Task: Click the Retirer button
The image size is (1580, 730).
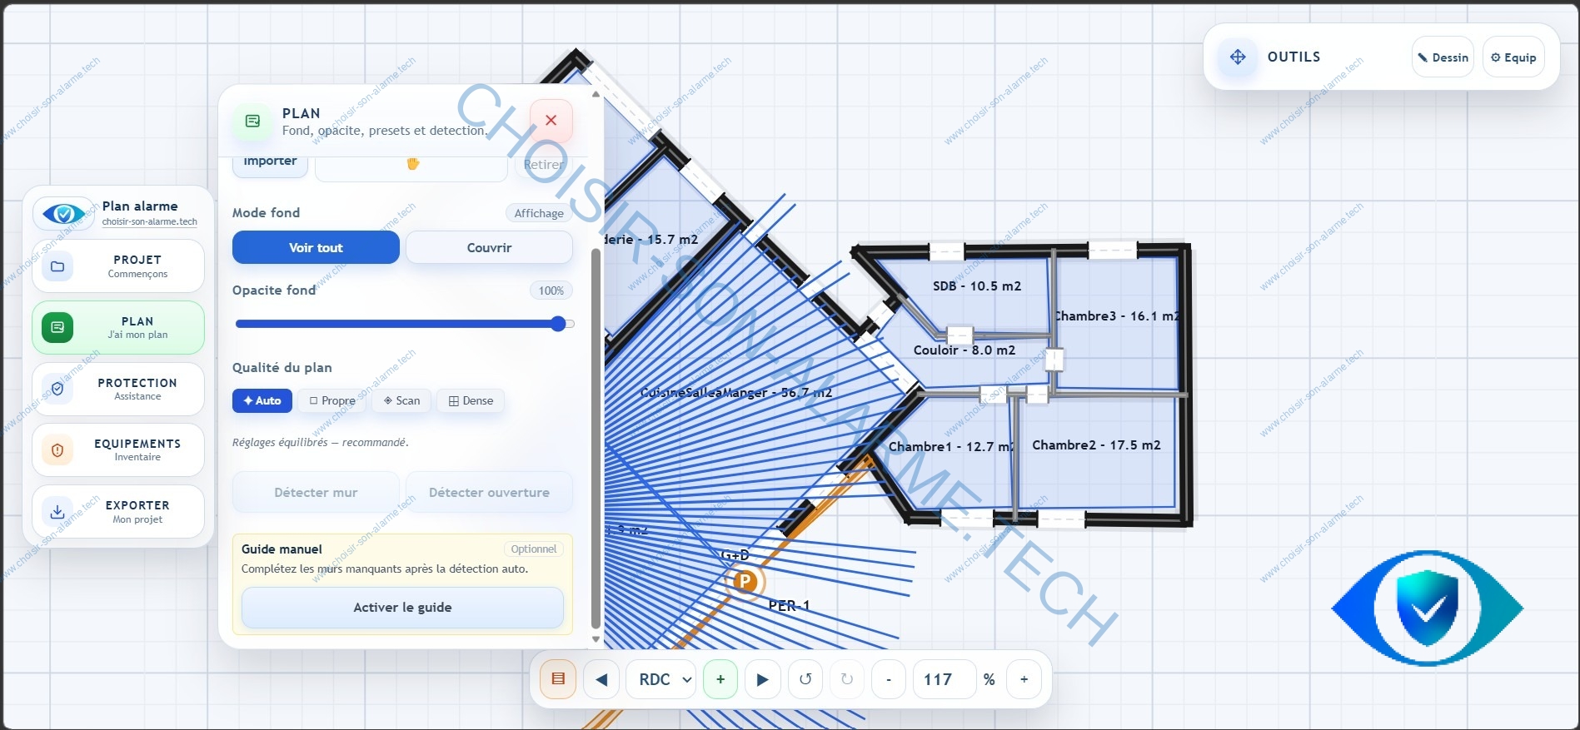Action: coord(543,166)
